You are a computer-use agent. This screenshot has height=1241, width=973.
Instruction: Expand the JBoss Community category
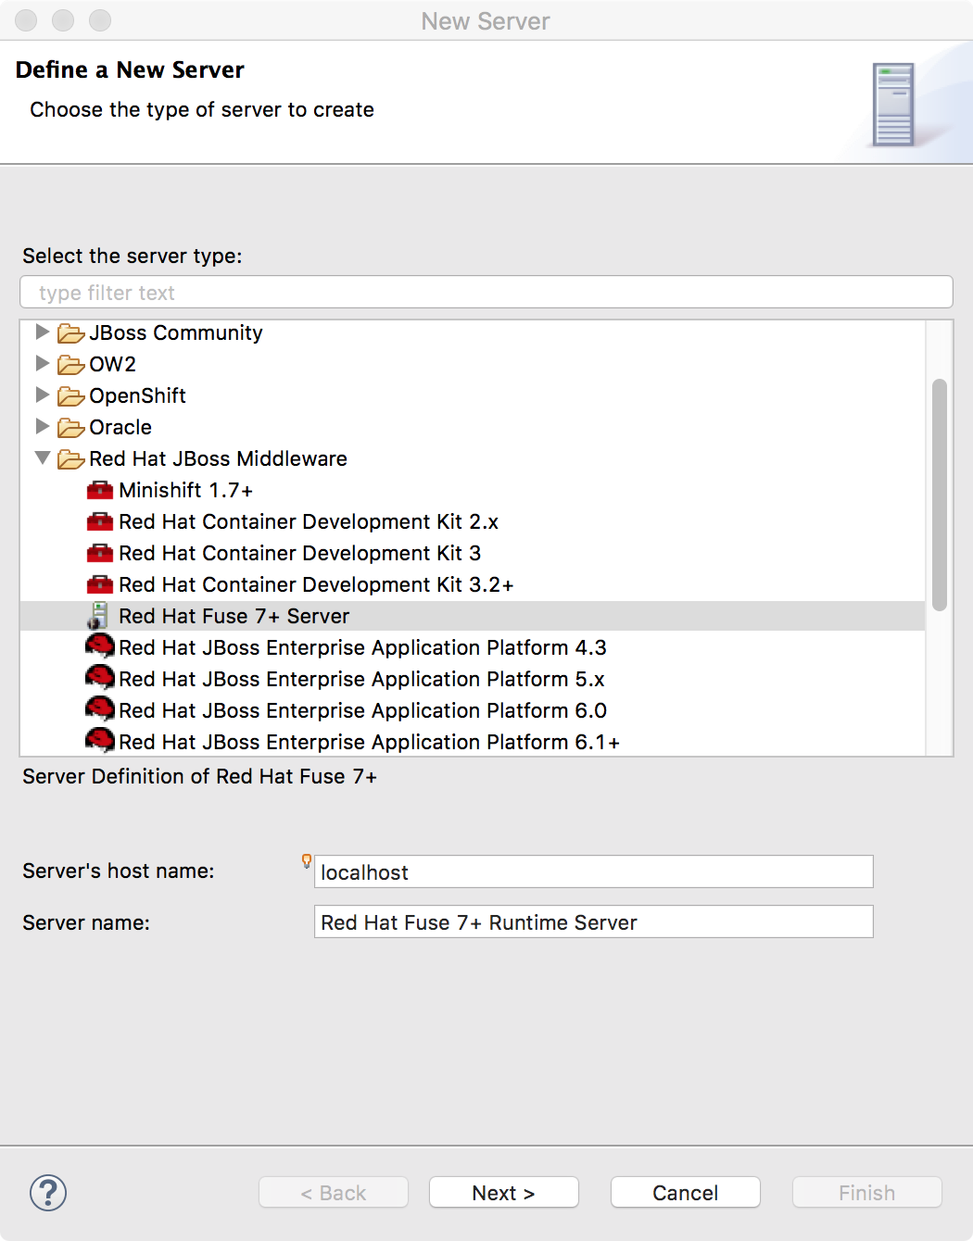point(42,332)
